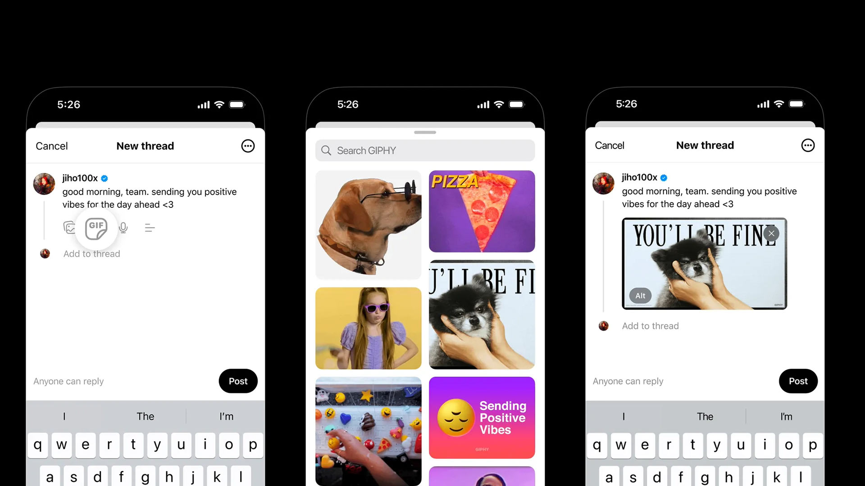Expand thread options via ellipsis menu

[x=248, y=146]
